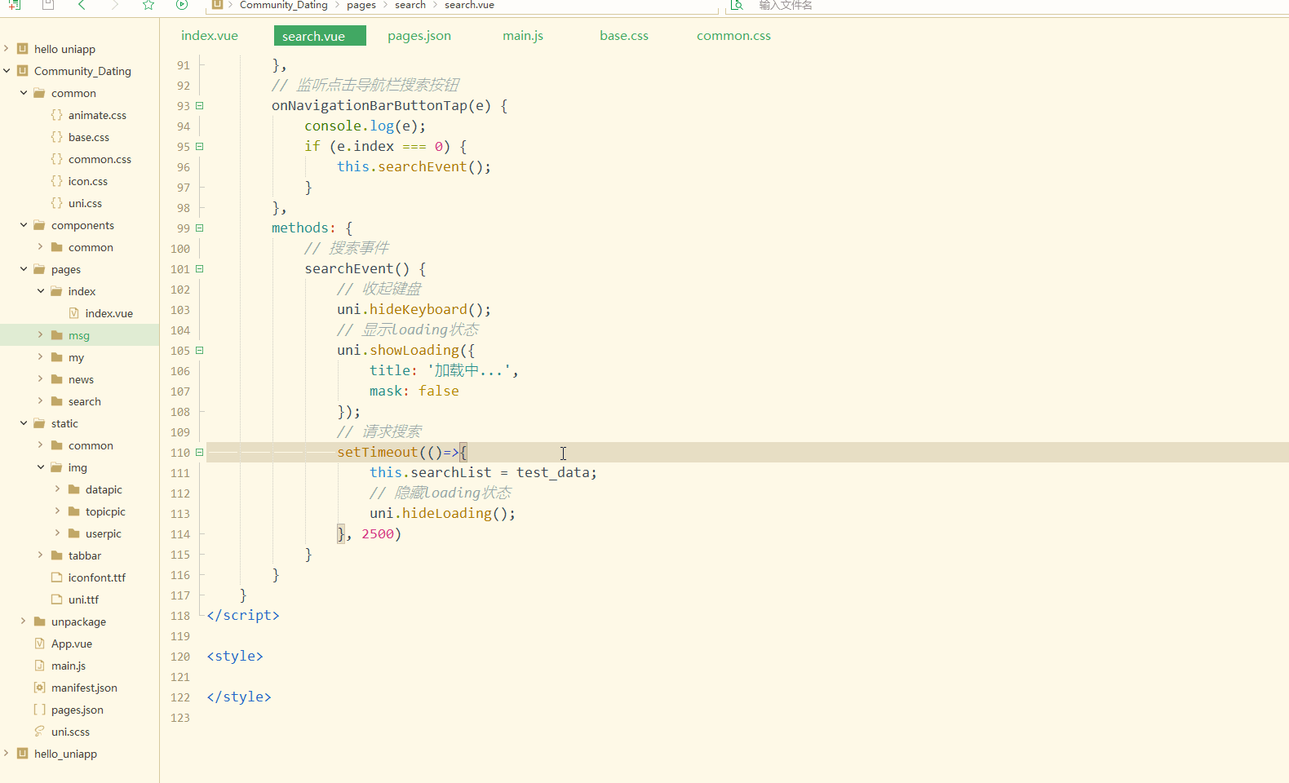The height and width of the screenshot is (783, 1289).
Task: Open main.js in the file tree
Action: (69, 666)
